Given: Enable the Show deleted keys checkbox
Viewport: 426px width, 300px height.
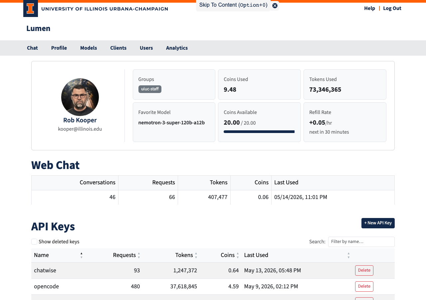Looking at the screenshot, I should coord(34,242).
